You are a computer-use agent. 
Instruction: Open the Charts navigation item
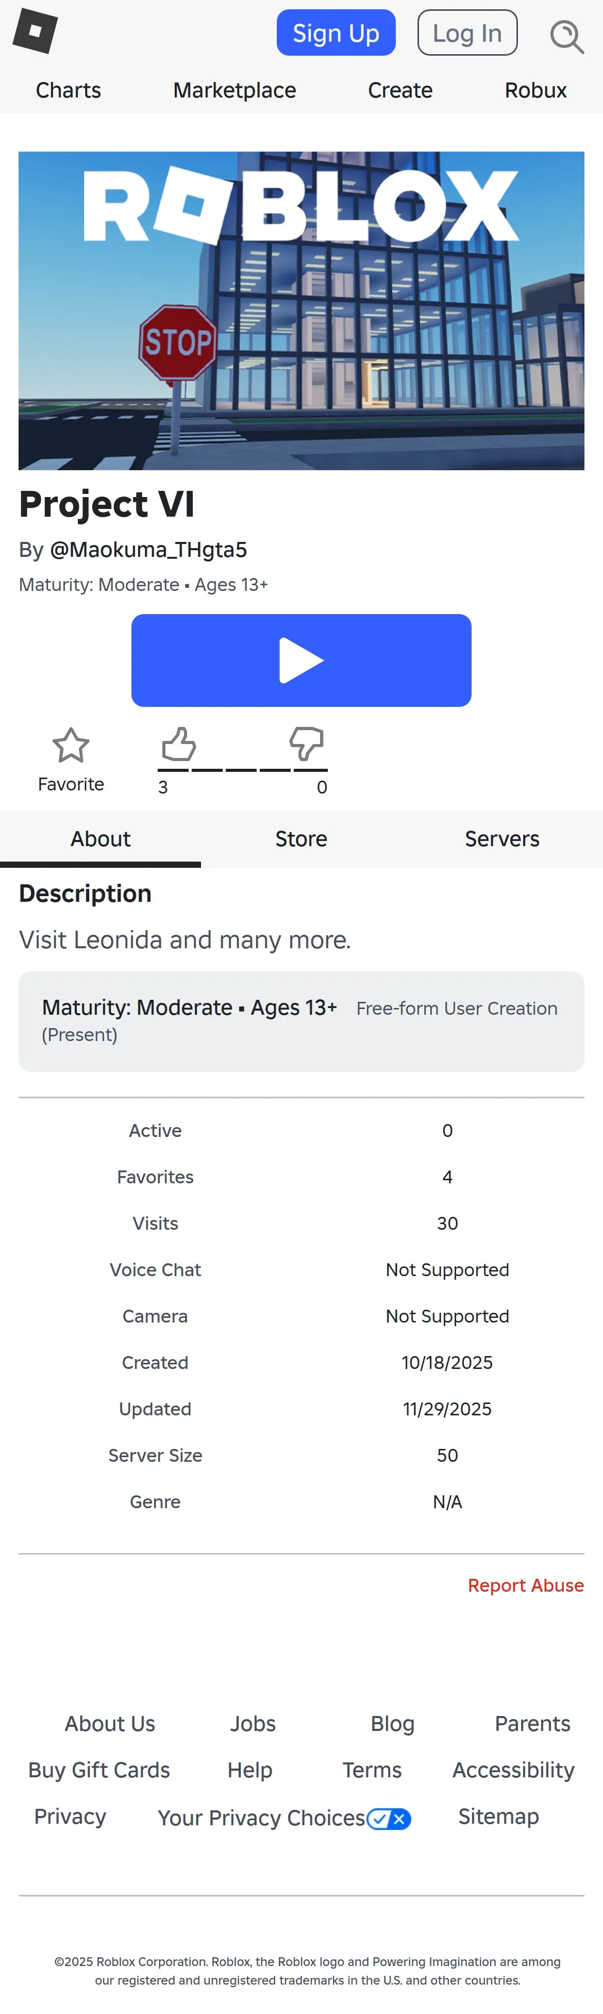[69, 91]
